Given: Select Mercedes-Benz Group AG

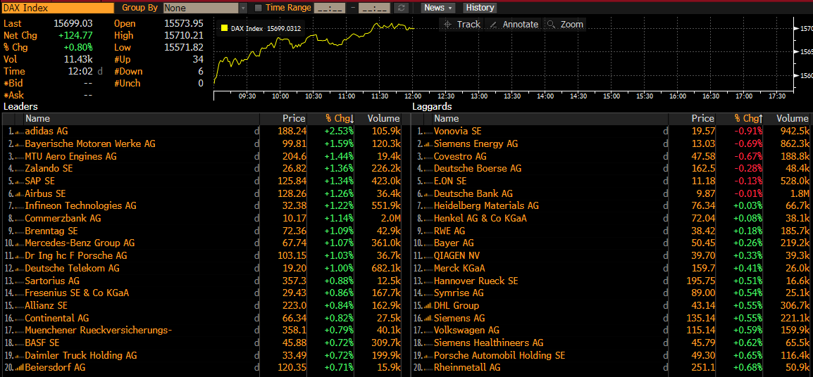Looking at the screenshot, I should 80,243.
